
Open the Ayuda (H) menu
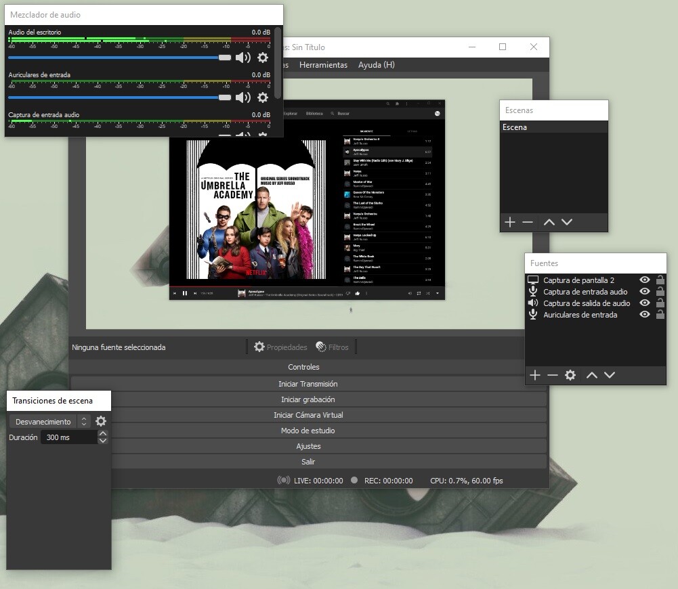point(376,65)
